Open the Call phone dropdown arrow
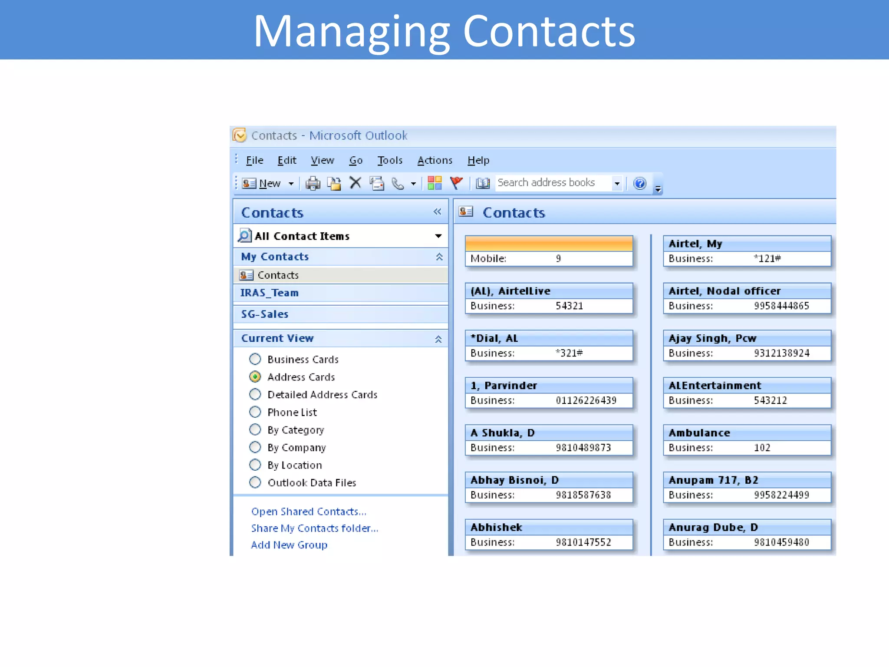 click(x=413, y=184)
